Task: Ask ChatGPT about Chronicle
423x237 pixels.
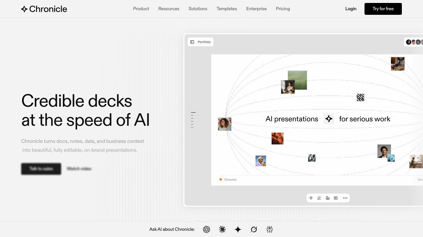Action: tap(207, 229)
